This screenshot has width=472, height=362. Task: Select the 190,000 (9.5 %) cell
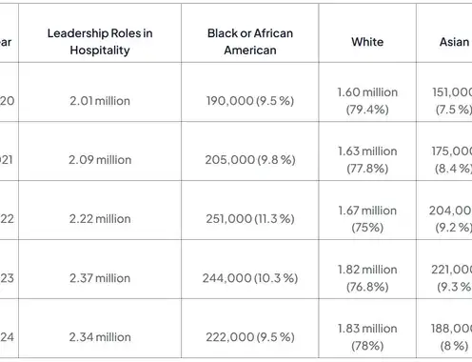(x=250, y=101)
